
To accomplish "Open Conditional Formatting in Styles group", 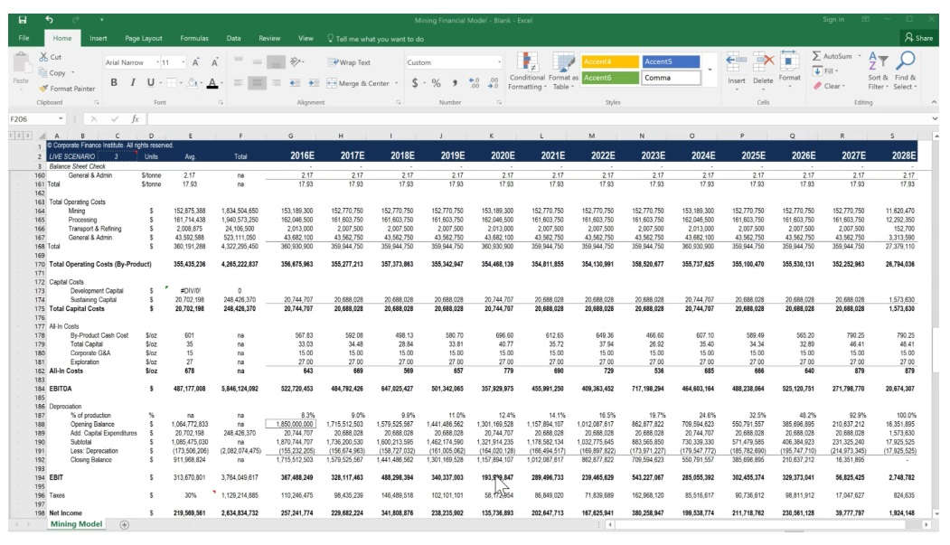I will pos(527,70).
